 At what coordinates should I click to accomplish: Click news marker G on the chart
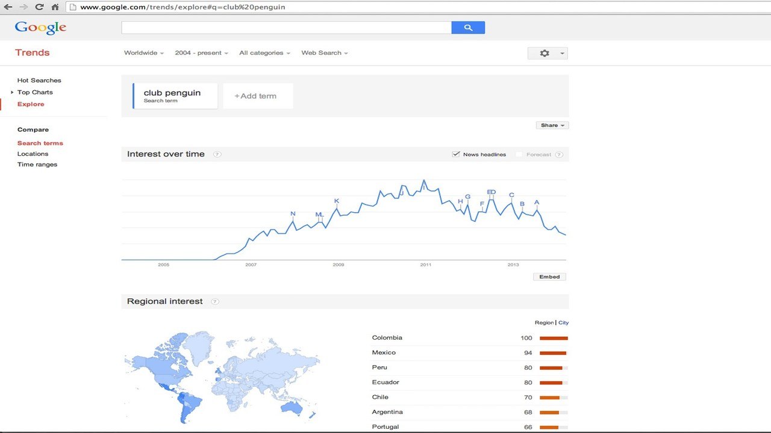point(467,197)
